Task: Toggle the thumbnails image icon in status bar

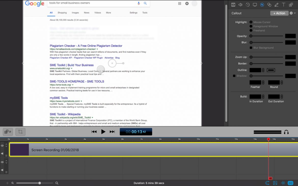Action: 275,183
